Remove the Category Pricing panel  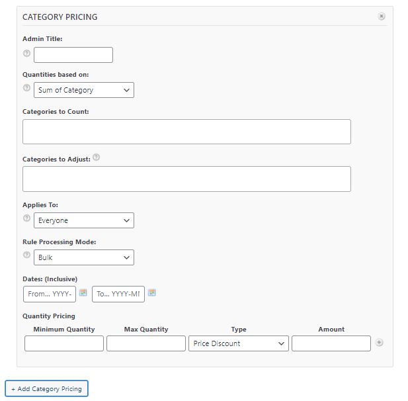coord(382,17)
